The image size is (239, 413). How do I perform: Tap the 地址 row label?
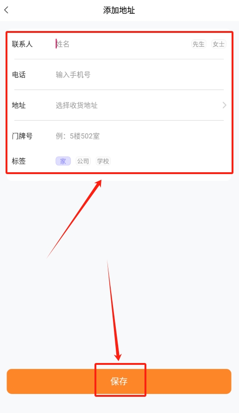click(x=19, y=106)
